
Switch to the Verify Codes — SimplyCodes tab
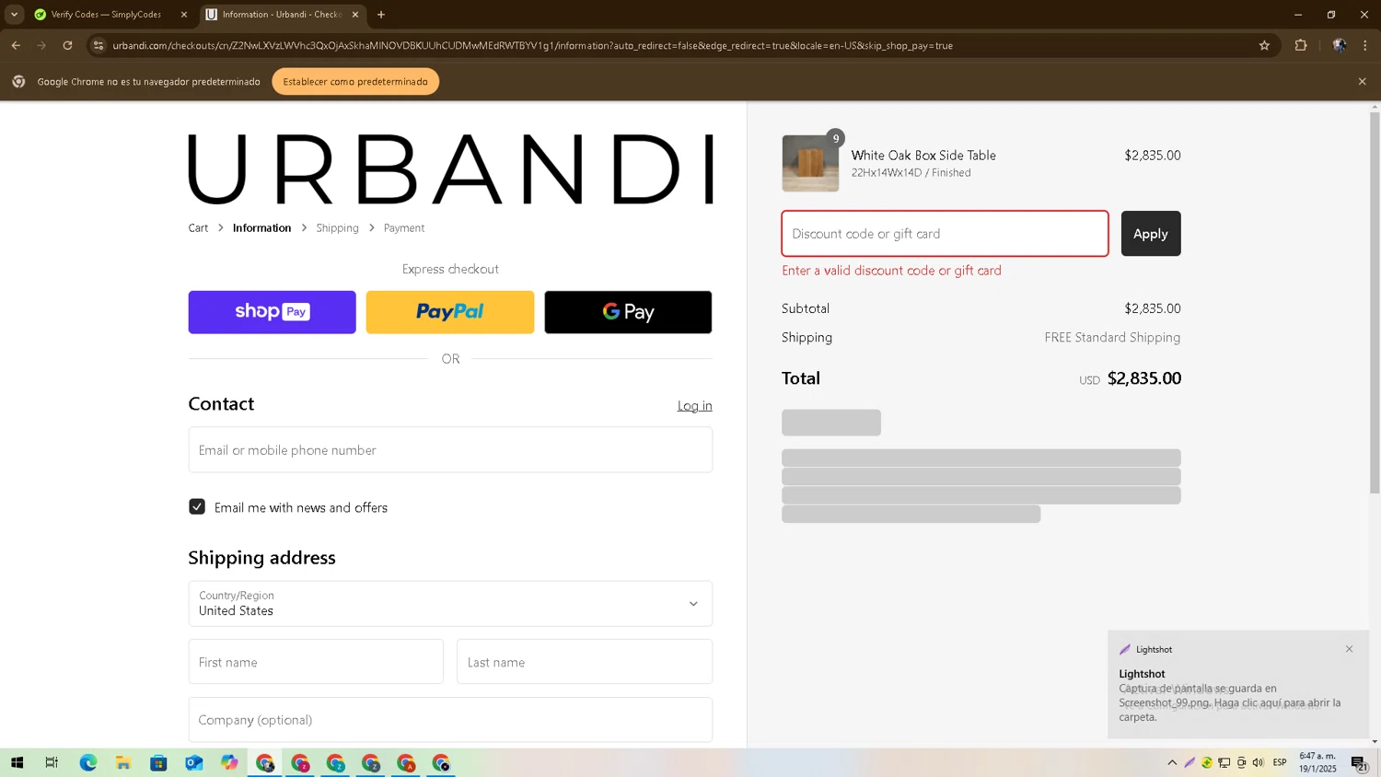pos(106,15)
